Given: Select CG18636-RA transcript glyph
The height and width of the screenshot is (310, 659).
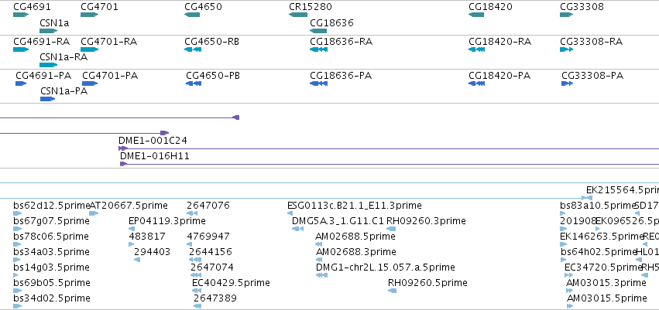Looking at the screenshot, I should point(318,49).
